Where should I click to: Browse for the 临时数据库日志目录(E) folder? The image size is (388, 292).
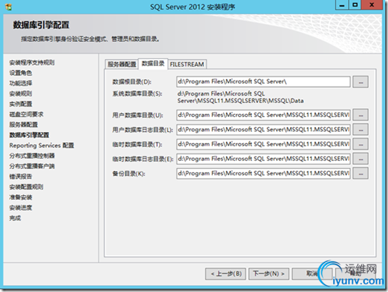[x=361, y=159]
